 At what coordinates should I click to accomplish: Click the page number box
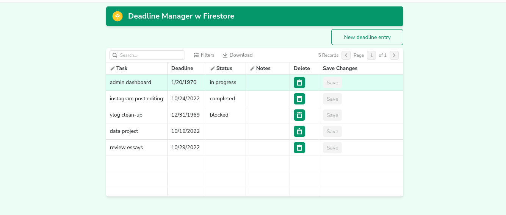371,55
